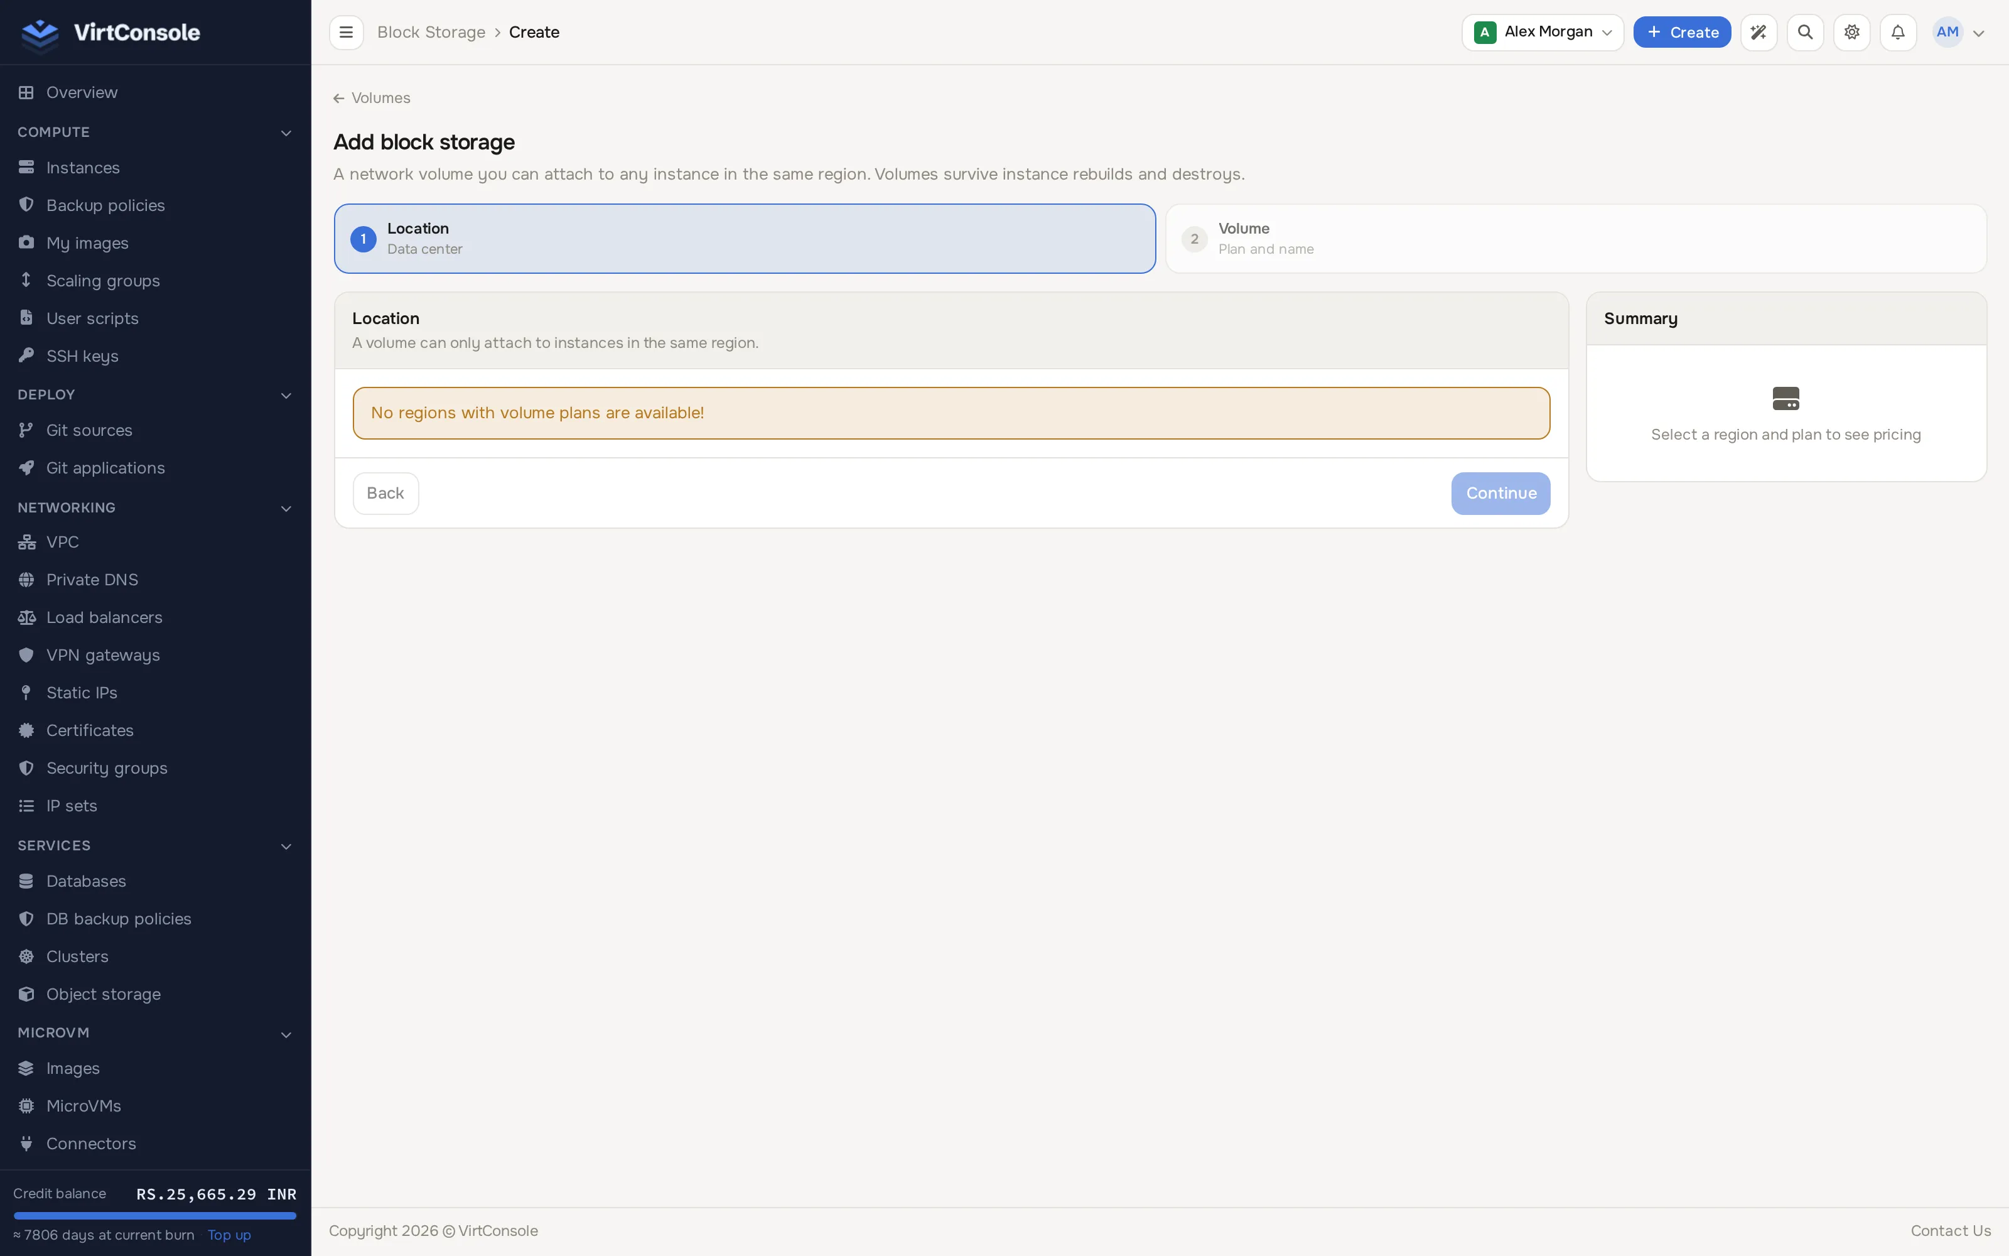2009x1256 pixels.
Task: Click the Continue button
Action: 1500,494
